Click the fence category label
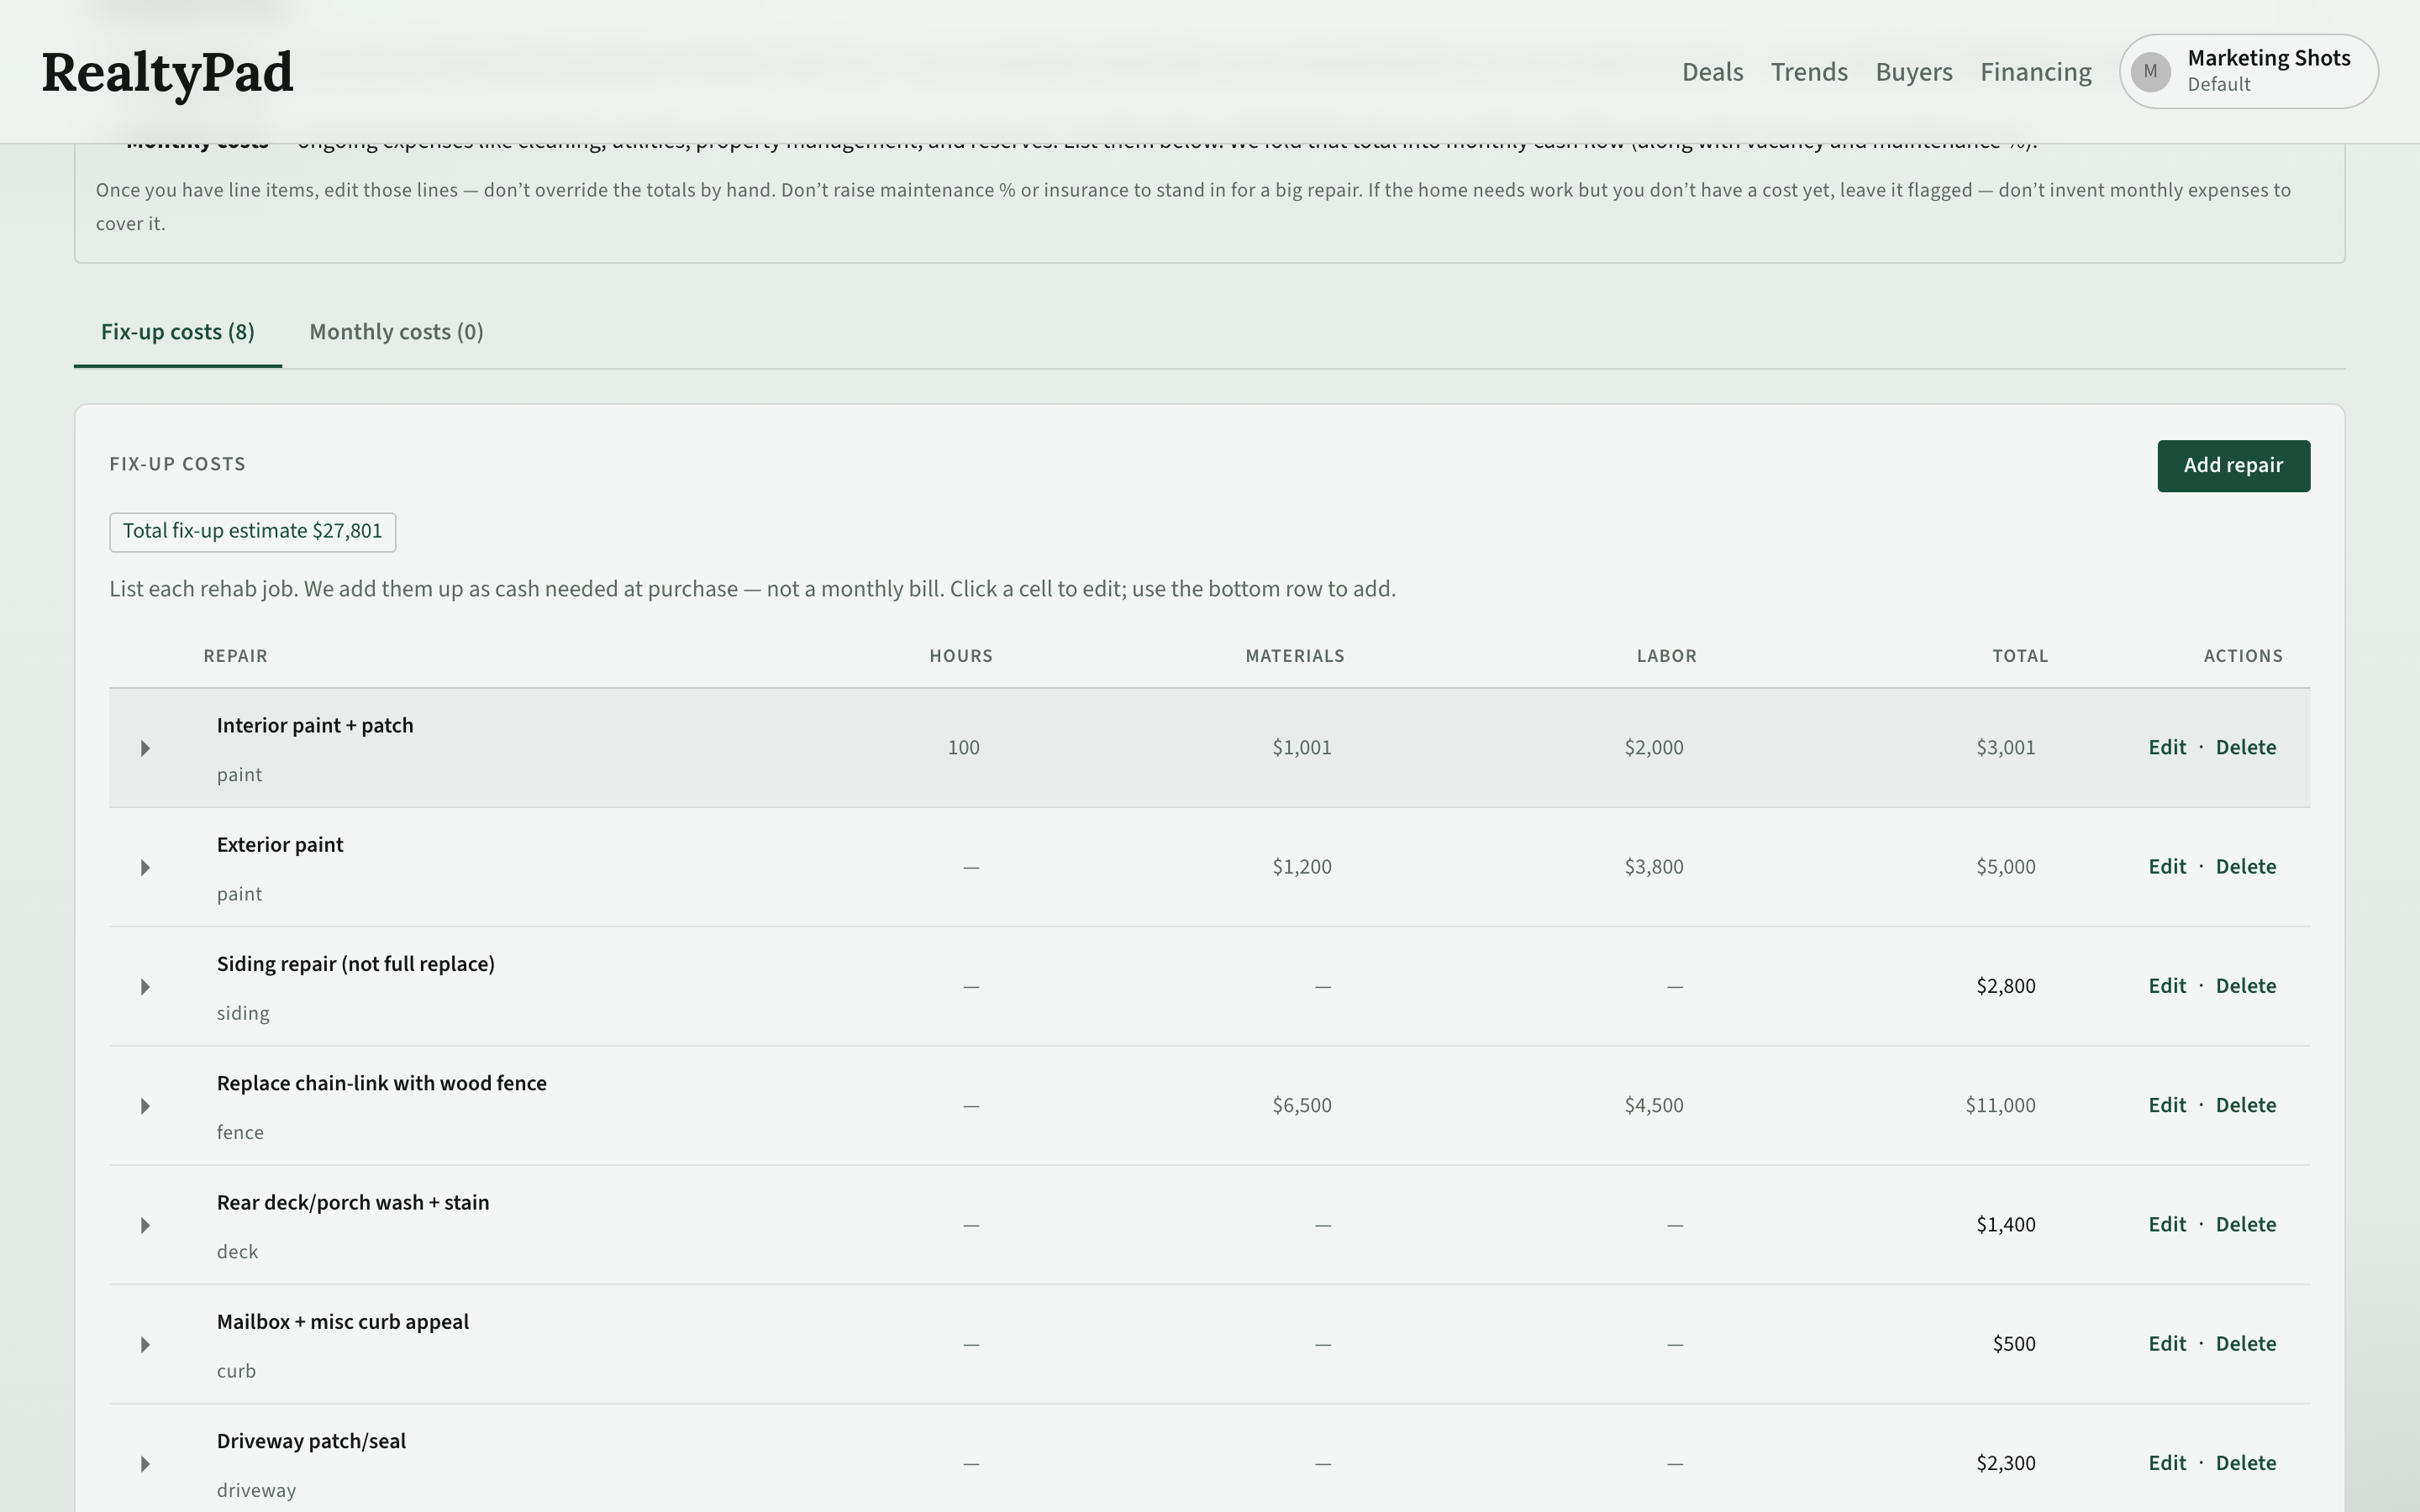This screenshot has width=2420, height=1512. click(240, 1132)
